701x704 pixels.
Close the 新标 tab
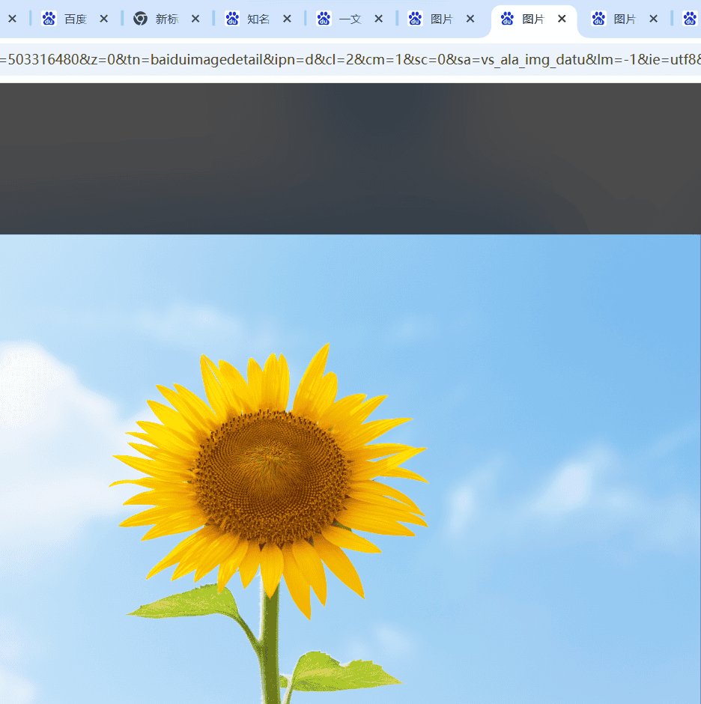point(195,19)
